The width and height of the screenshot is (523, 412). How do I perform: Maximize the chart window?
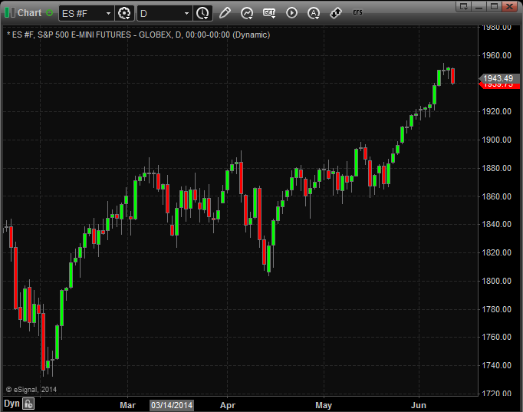494,6
